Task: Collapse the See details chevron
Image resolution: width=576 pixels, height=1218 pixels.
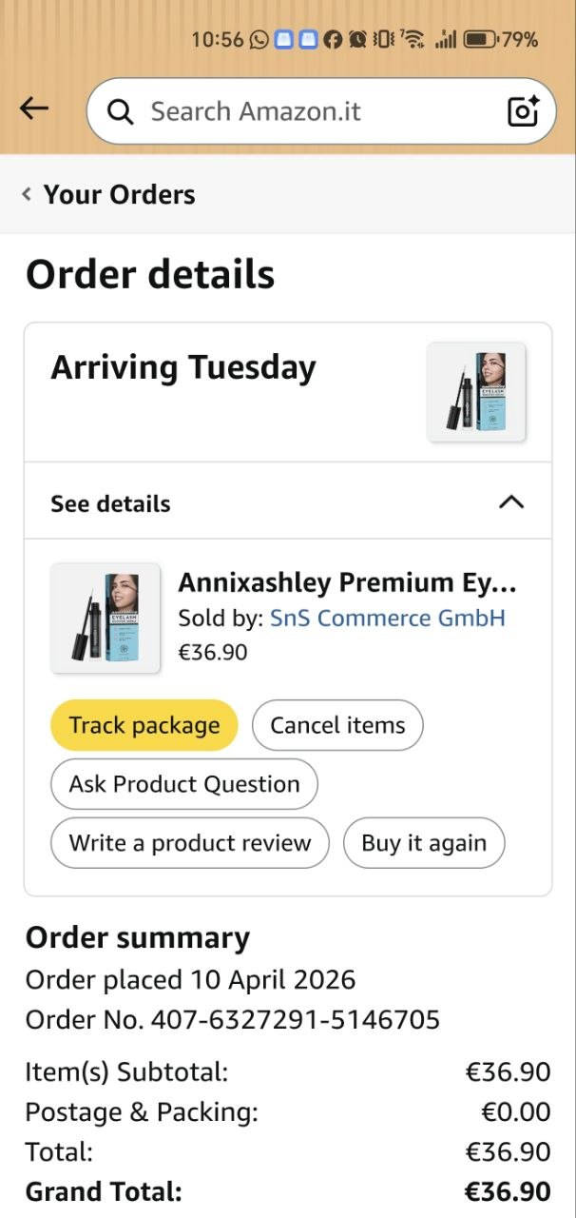Action: pos(511,502)
